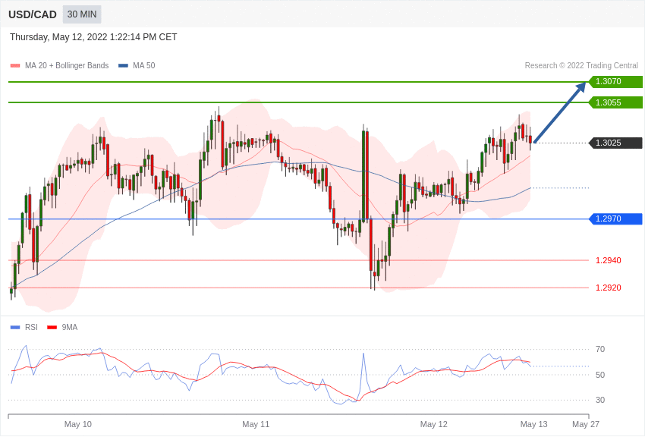The width and height of the screenshot is (645, 437).
Task: Click the RSI 70 level label
Action: pyautogui.click(x=600, y=350)
